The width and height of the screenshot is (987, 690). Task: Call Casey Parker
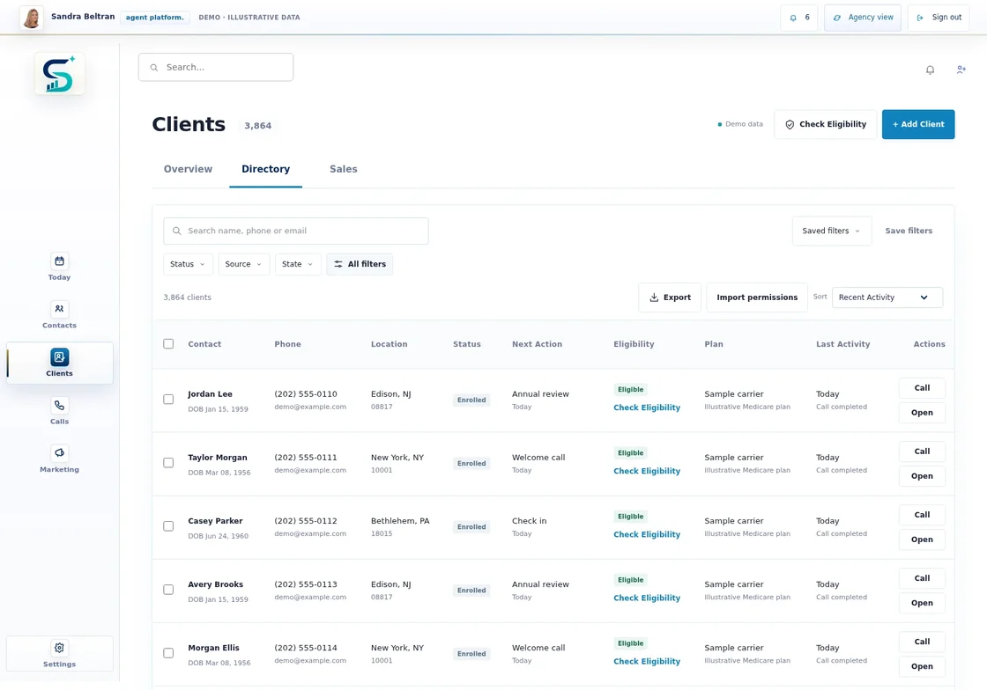(922, 515)
